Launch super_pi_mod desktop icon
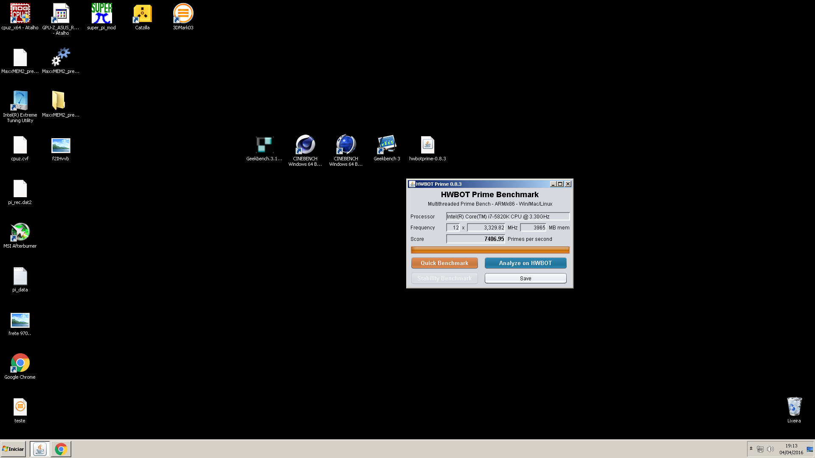This screenshot has height=458, width=815. (x=101, y=14)
